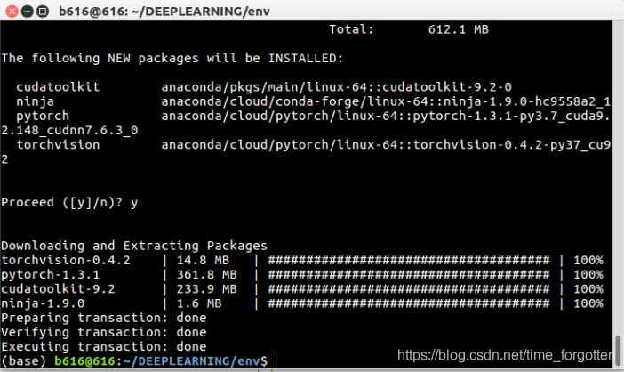Click 'ninja-1.9.0' download row name
This screenshot has width=624, height=372.
click(43, 303)
